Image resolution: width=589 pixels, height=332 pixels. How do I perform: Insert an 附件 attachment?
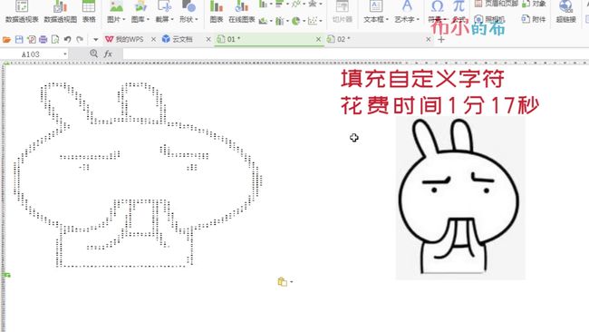coord(534,19)
